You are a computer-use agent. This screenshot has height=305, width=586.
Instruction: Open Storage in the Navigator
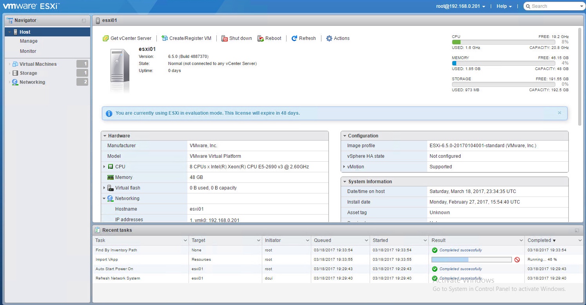(28, 73)
